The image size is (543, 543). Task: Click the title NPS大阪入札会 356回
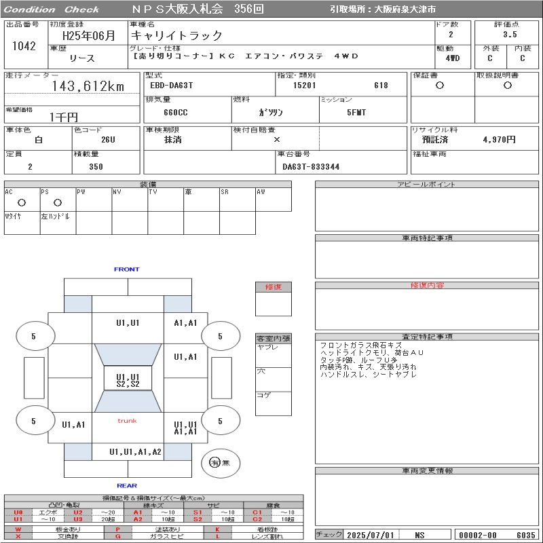[x=198, y=10]
